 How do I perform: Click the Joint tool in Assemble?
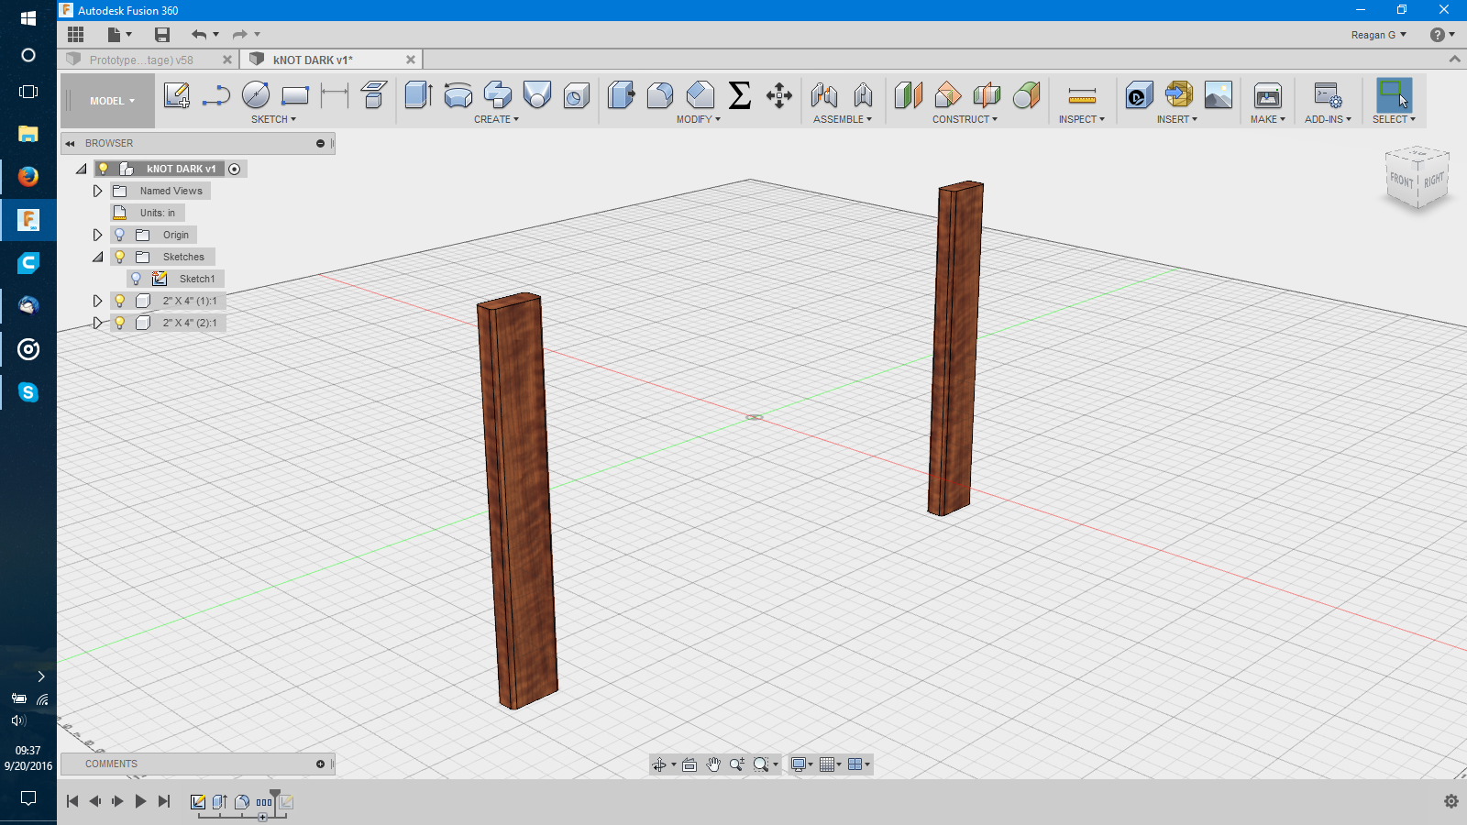[823, 95]
